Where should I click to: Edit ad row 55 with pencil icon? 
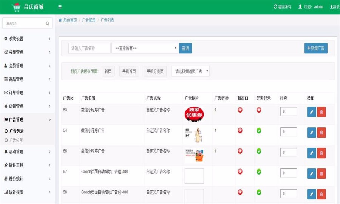(x=311, y=153)
